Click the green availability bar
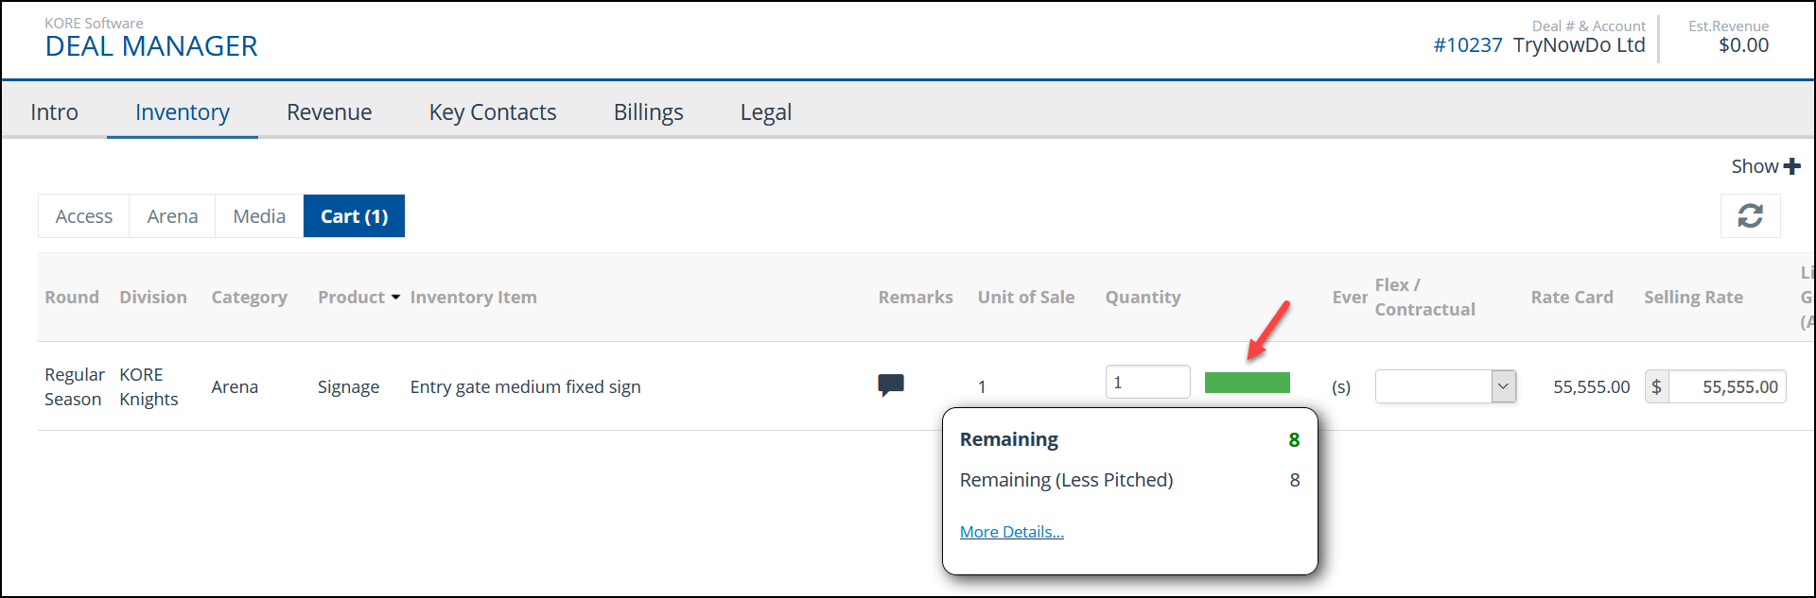The image size is (1816, 598). tap(1247, 383)
